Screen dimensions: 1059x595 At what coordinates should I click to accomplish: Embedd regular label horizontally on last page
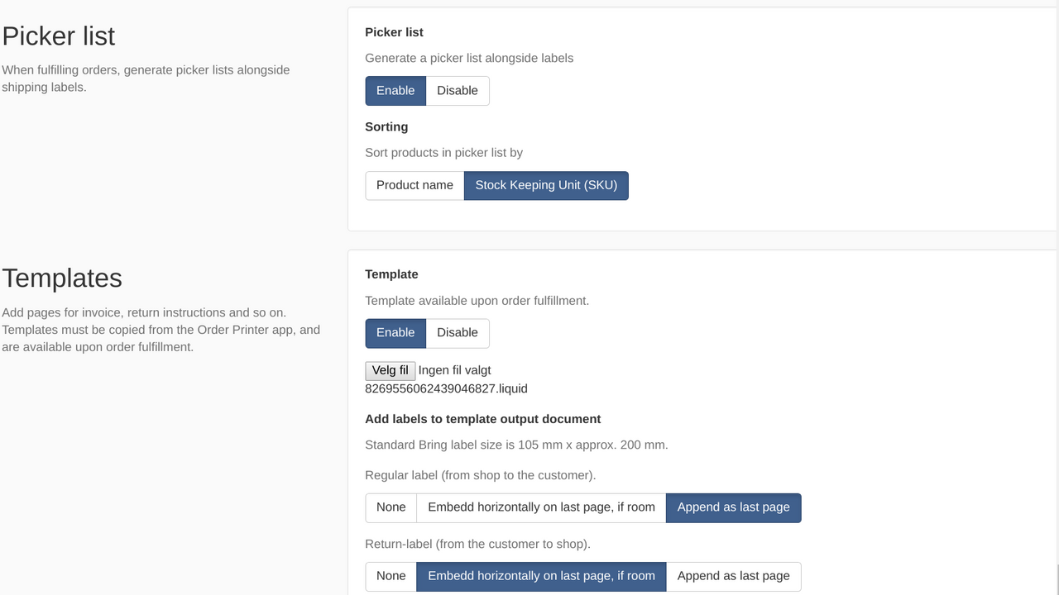click(542, 507)
